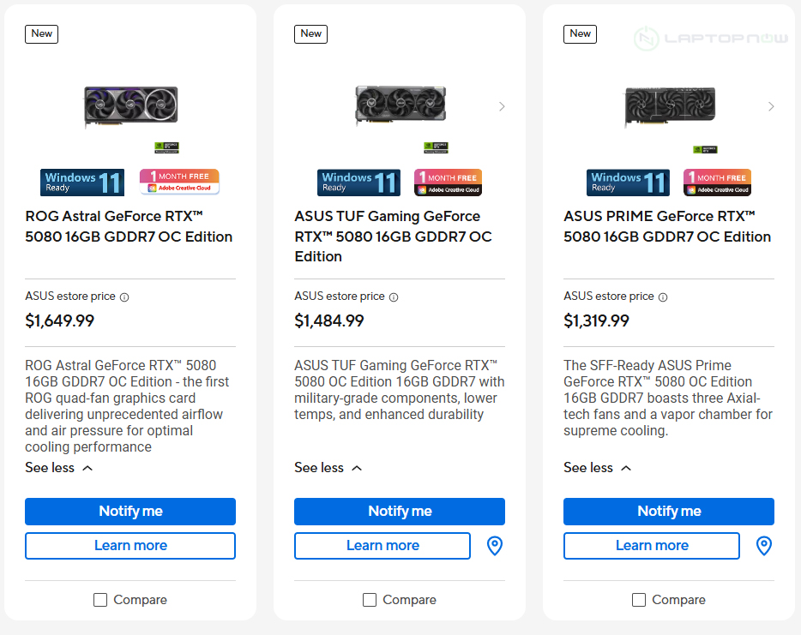This screenshot has height=635, width=801.
Task: Collapse ASUS PRIME description with See less
Action: pos(598,468)
